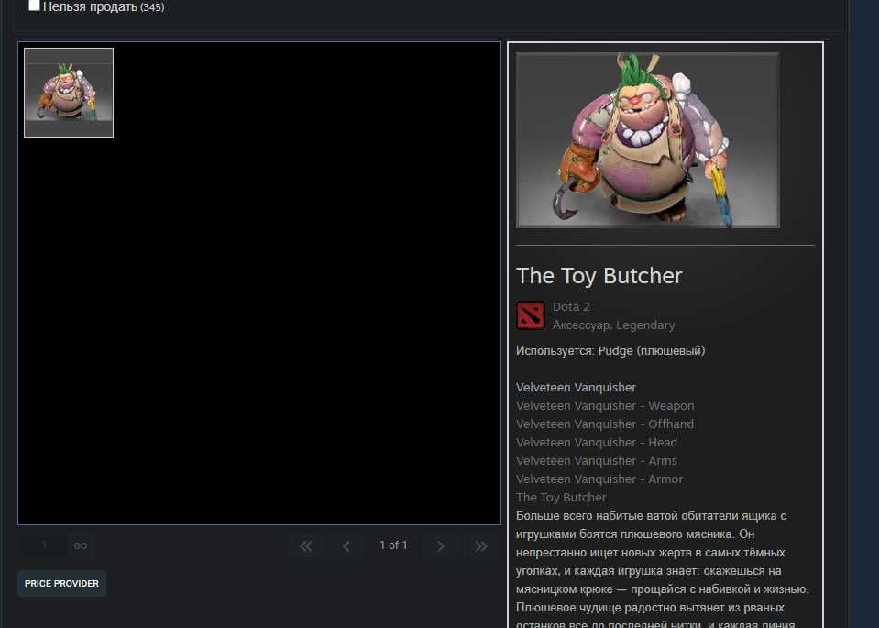Click the Velveteen Vanquisher set heading

[x=576, y=388]
